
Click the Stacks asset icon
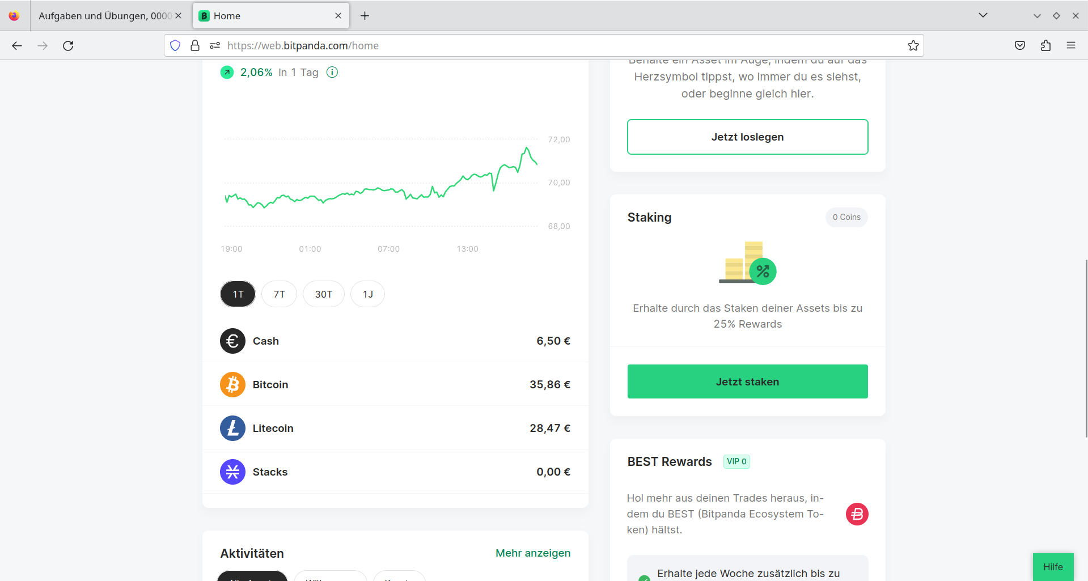tap(232, 472)
